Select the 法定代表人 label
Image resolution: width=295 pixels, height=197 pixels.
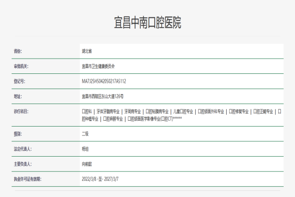pyautogui.click(x=23, y=149)
